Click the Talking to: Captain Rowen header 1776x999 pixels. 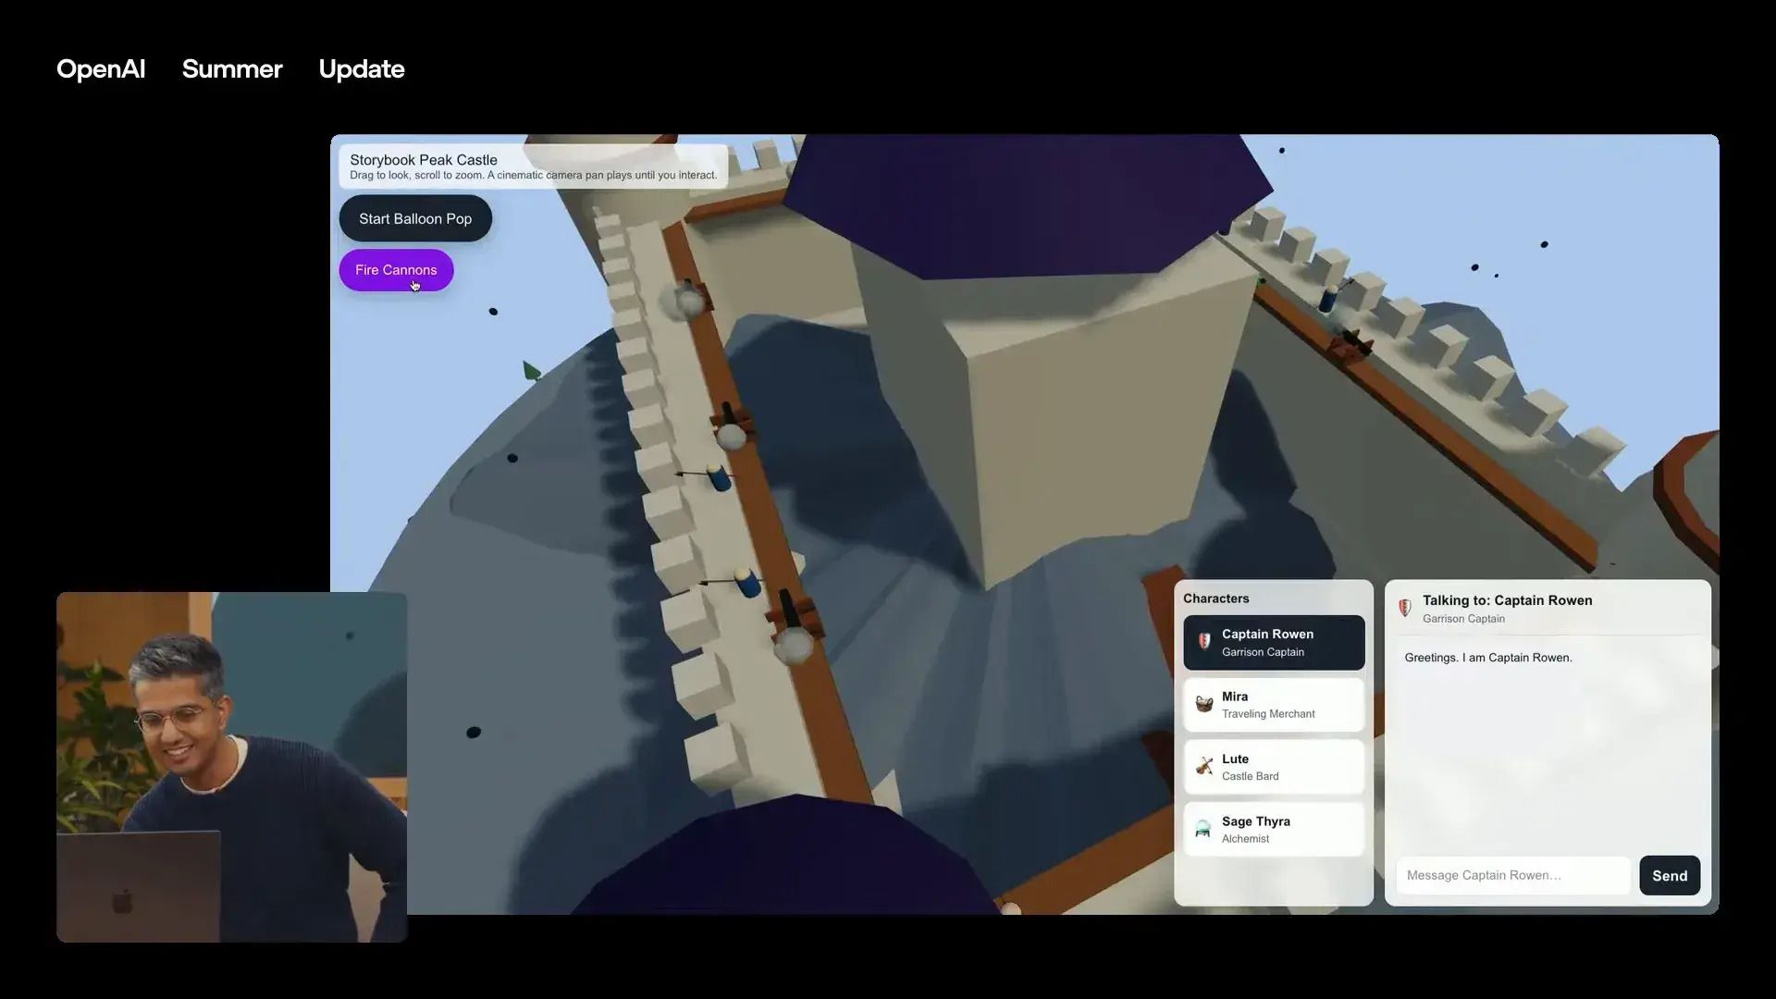pos(1507,600)
